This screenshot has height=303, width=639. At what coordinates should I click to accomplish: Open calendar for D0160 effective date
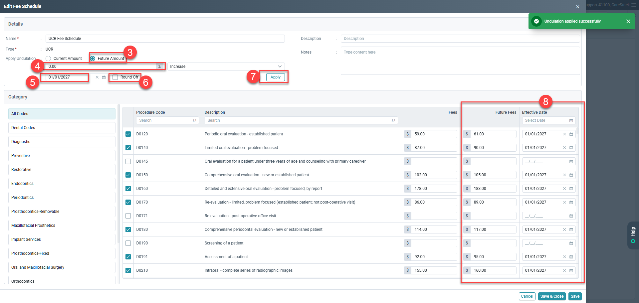click(x=571, y=189)
